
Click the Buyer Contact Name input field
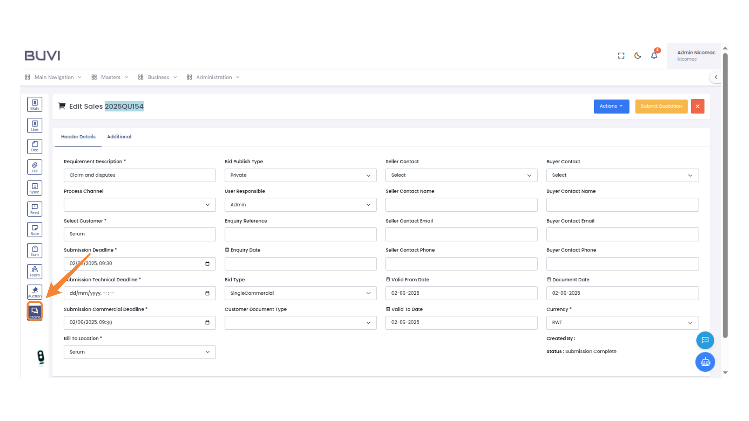pyautogui.click(x=622, y=205)
